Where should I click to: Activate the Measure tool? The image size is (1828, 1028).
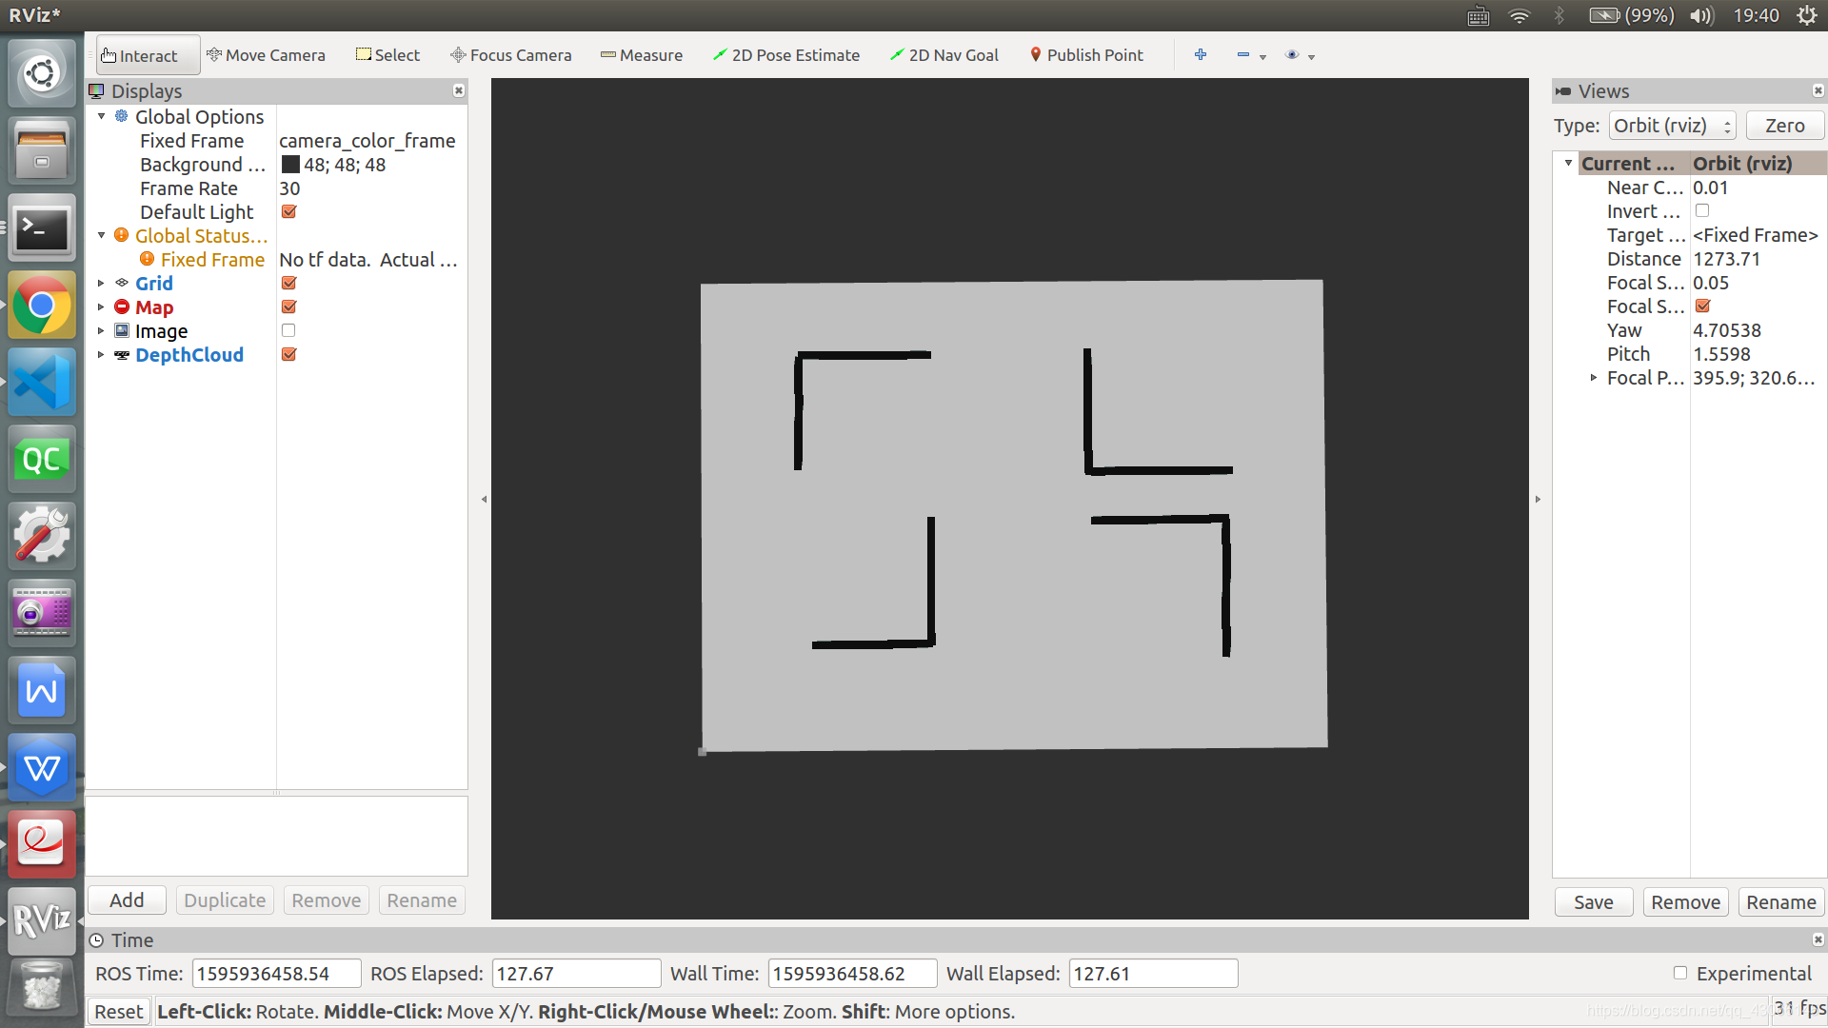tap(642, 55)
